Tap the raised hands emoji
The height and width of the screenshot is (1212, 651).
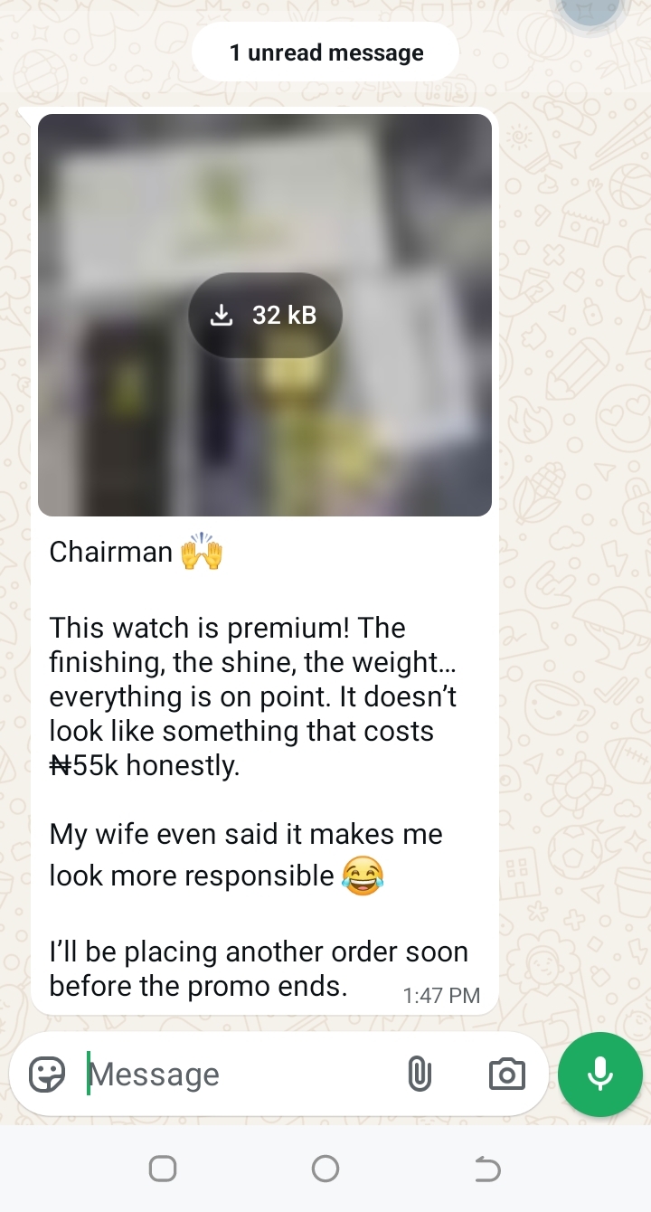[x=201, y=552]
